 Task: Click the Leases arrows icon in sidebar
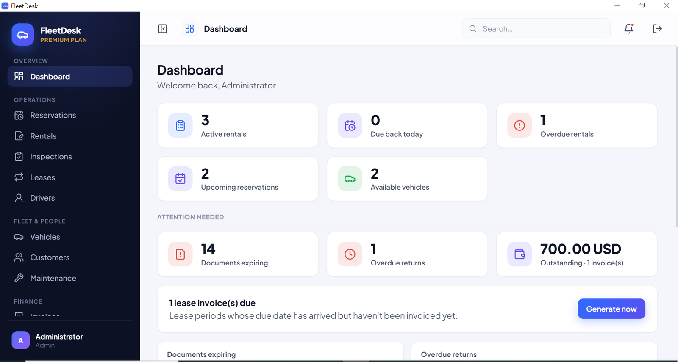point(19,177)
